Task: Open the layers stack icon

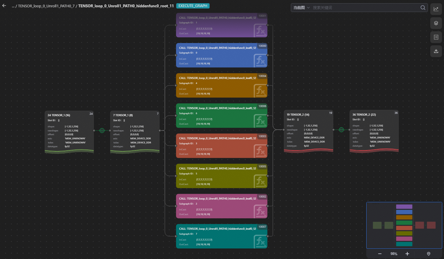Action: 436,23
